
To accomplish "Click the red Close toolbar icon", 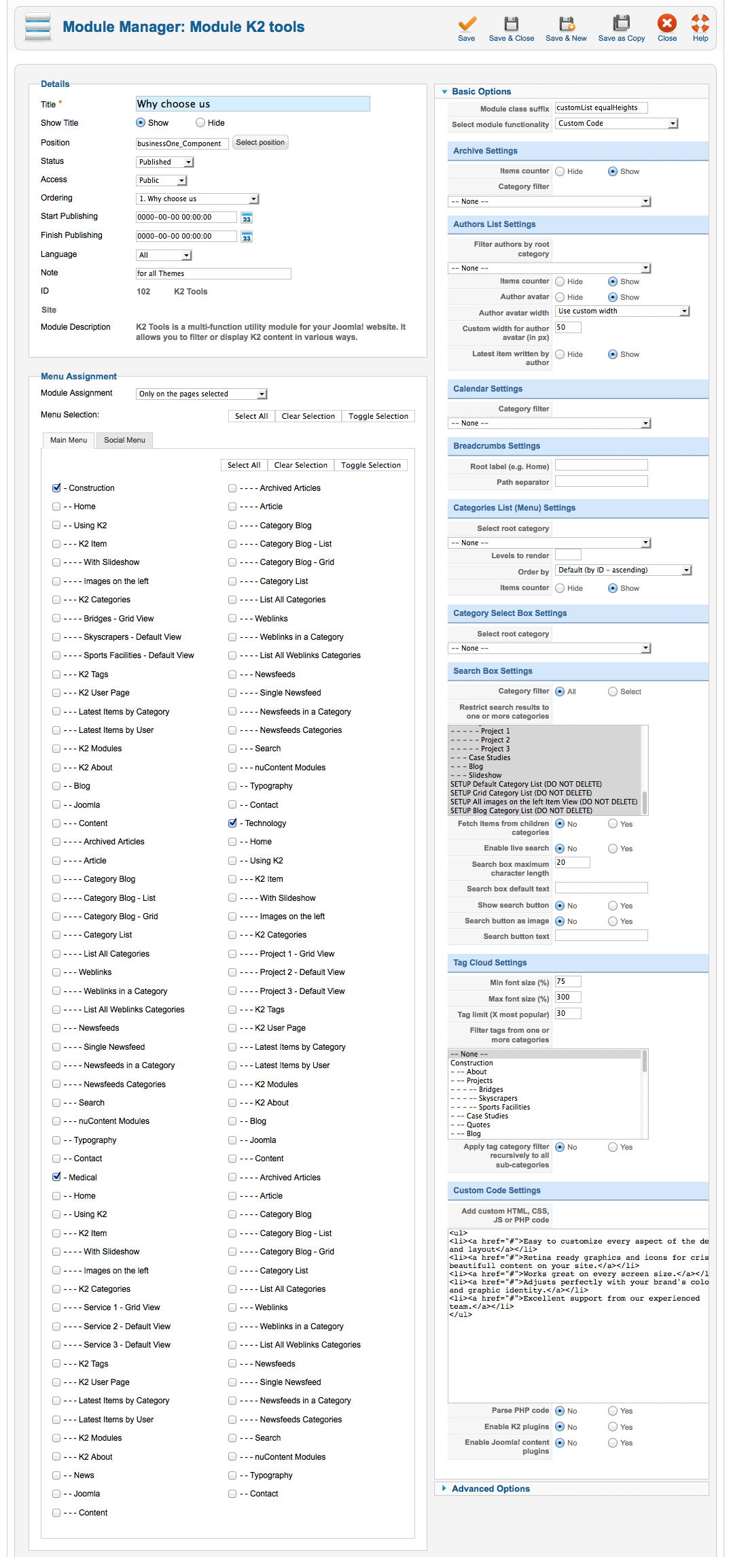I will pos(667,24).
